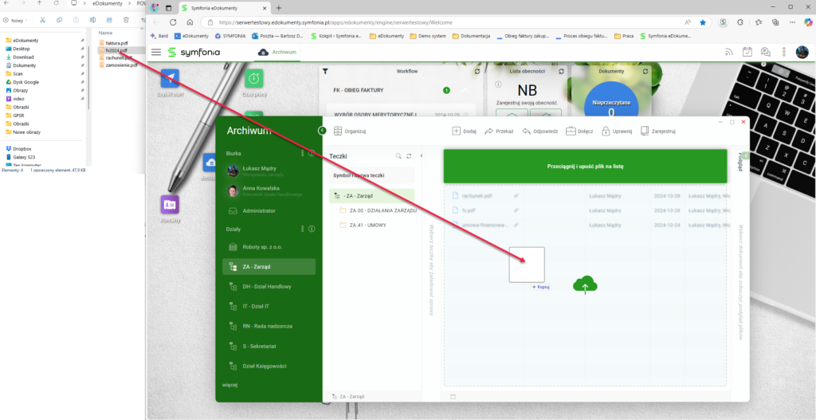Expand the Podgląd preview panel
The image size is (816, 420).
745,155
